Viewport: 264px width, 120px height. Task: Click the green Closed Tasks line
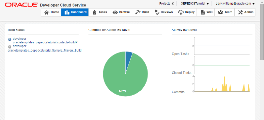pos(222,65)
